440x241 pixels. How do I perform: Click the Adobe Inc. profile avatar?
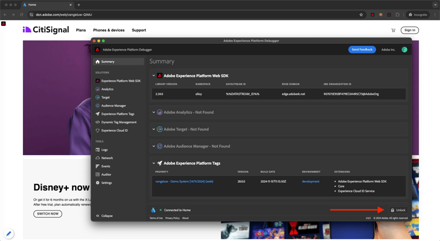(404, 50)
